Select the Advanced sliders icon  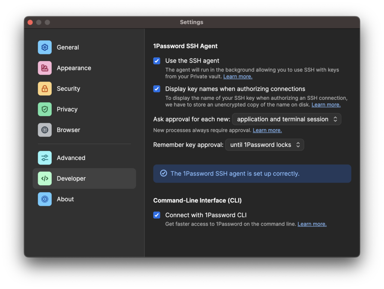(45, 158)
